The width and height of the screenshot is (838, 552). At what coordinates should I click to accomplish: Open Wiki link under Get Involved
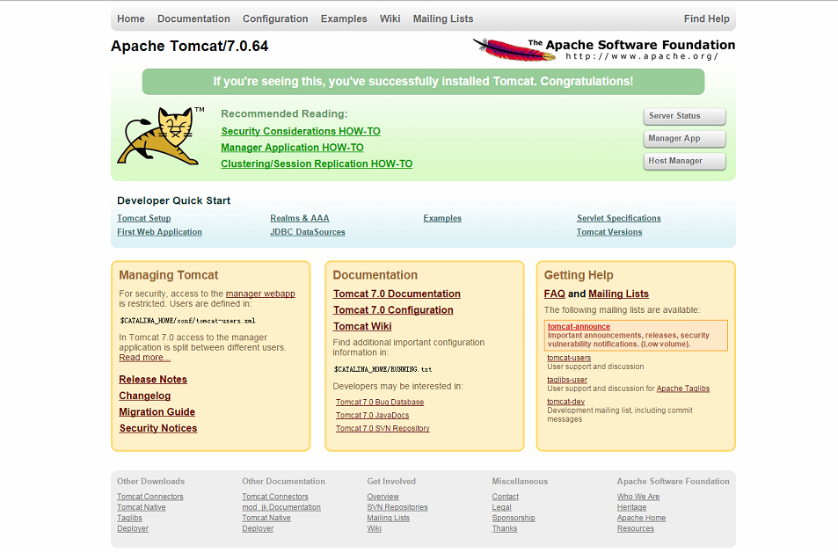click(374, 528)
